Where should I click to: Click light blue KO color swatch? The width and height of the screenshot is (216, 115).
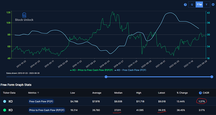pyautogui.click(x=5, y=102)
